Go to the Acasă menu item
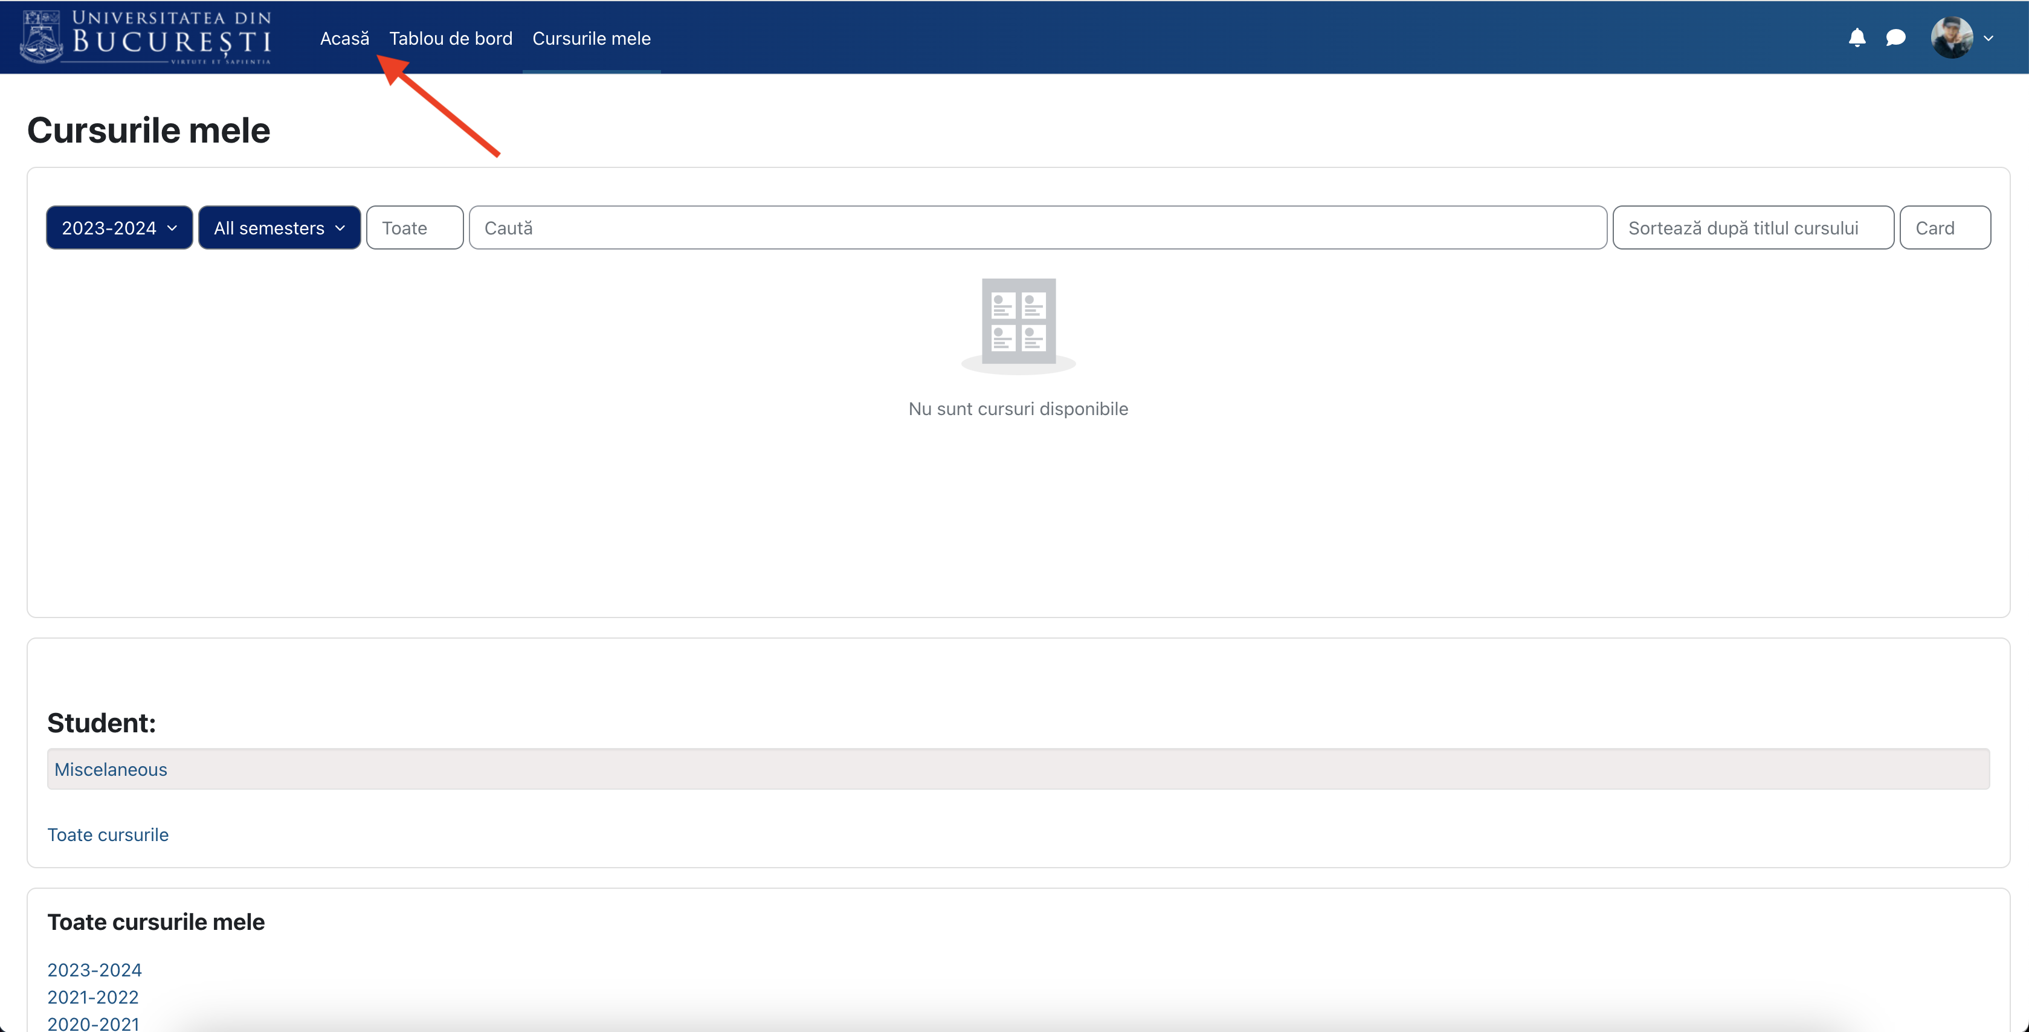Viewport: 2029px width, 1032px height. pyautogui.click(x=344, y=38)
